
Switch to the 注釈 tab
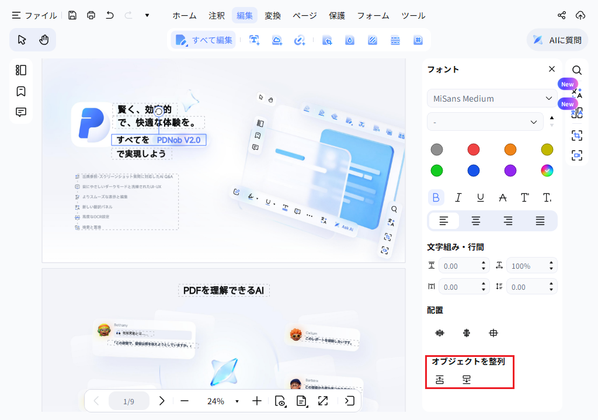[217, 16]
